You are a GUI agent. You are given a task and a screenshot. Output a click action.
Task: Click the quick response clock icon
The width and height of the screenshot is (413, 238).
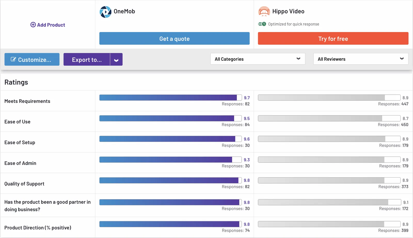pos(262,24)
